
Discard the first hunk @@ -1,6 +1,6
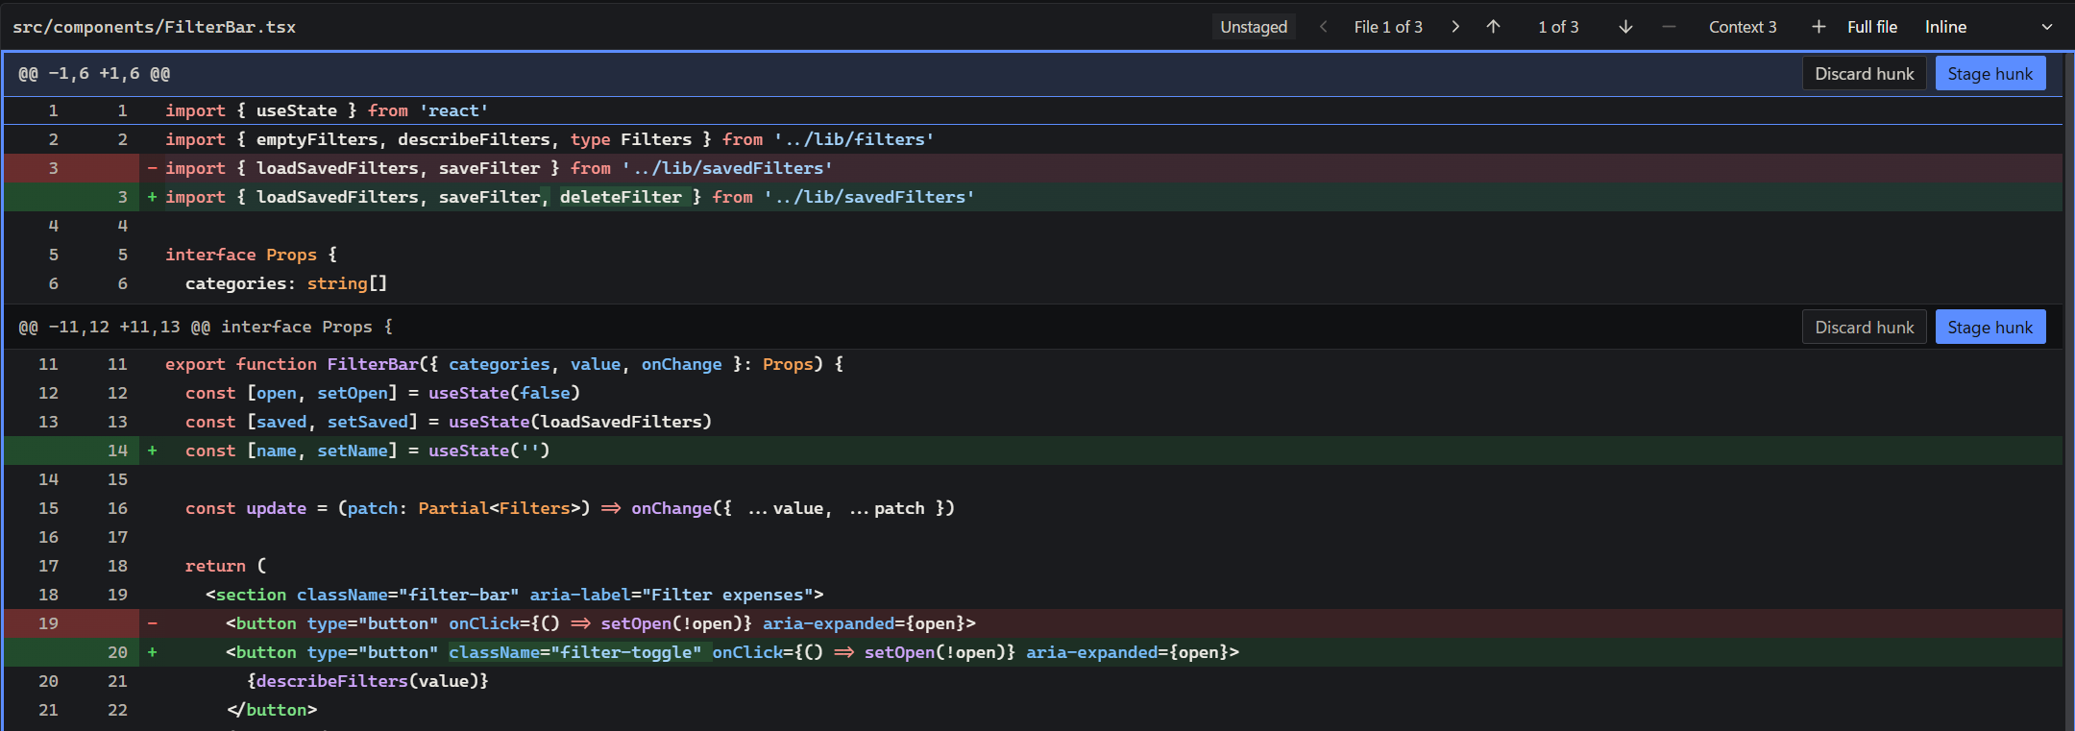coord(1864,74)
